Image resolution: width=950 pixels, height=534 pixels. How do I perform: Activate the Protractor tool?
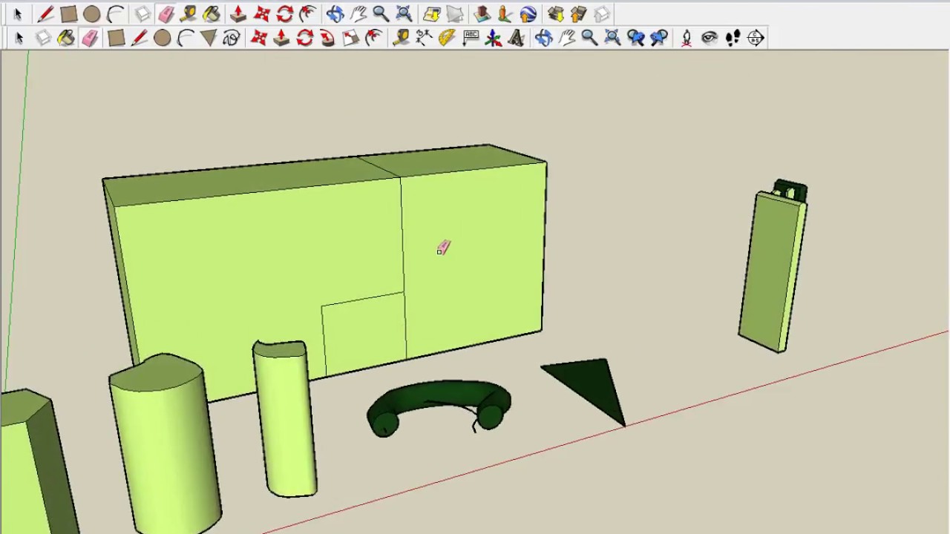447,38
